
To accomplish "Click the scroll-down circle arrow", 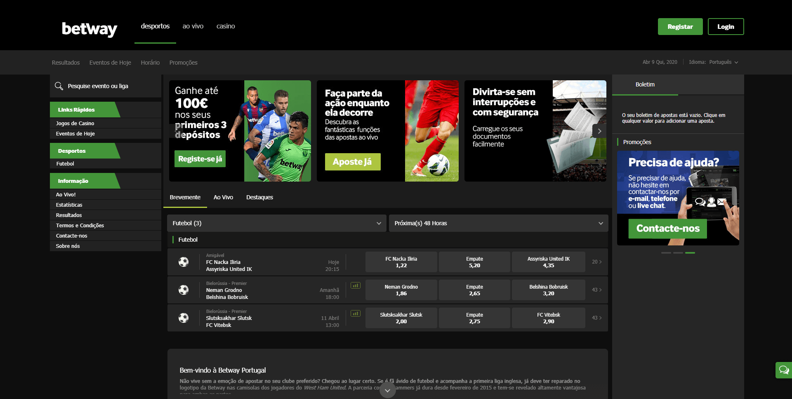I will coord(387,390).
